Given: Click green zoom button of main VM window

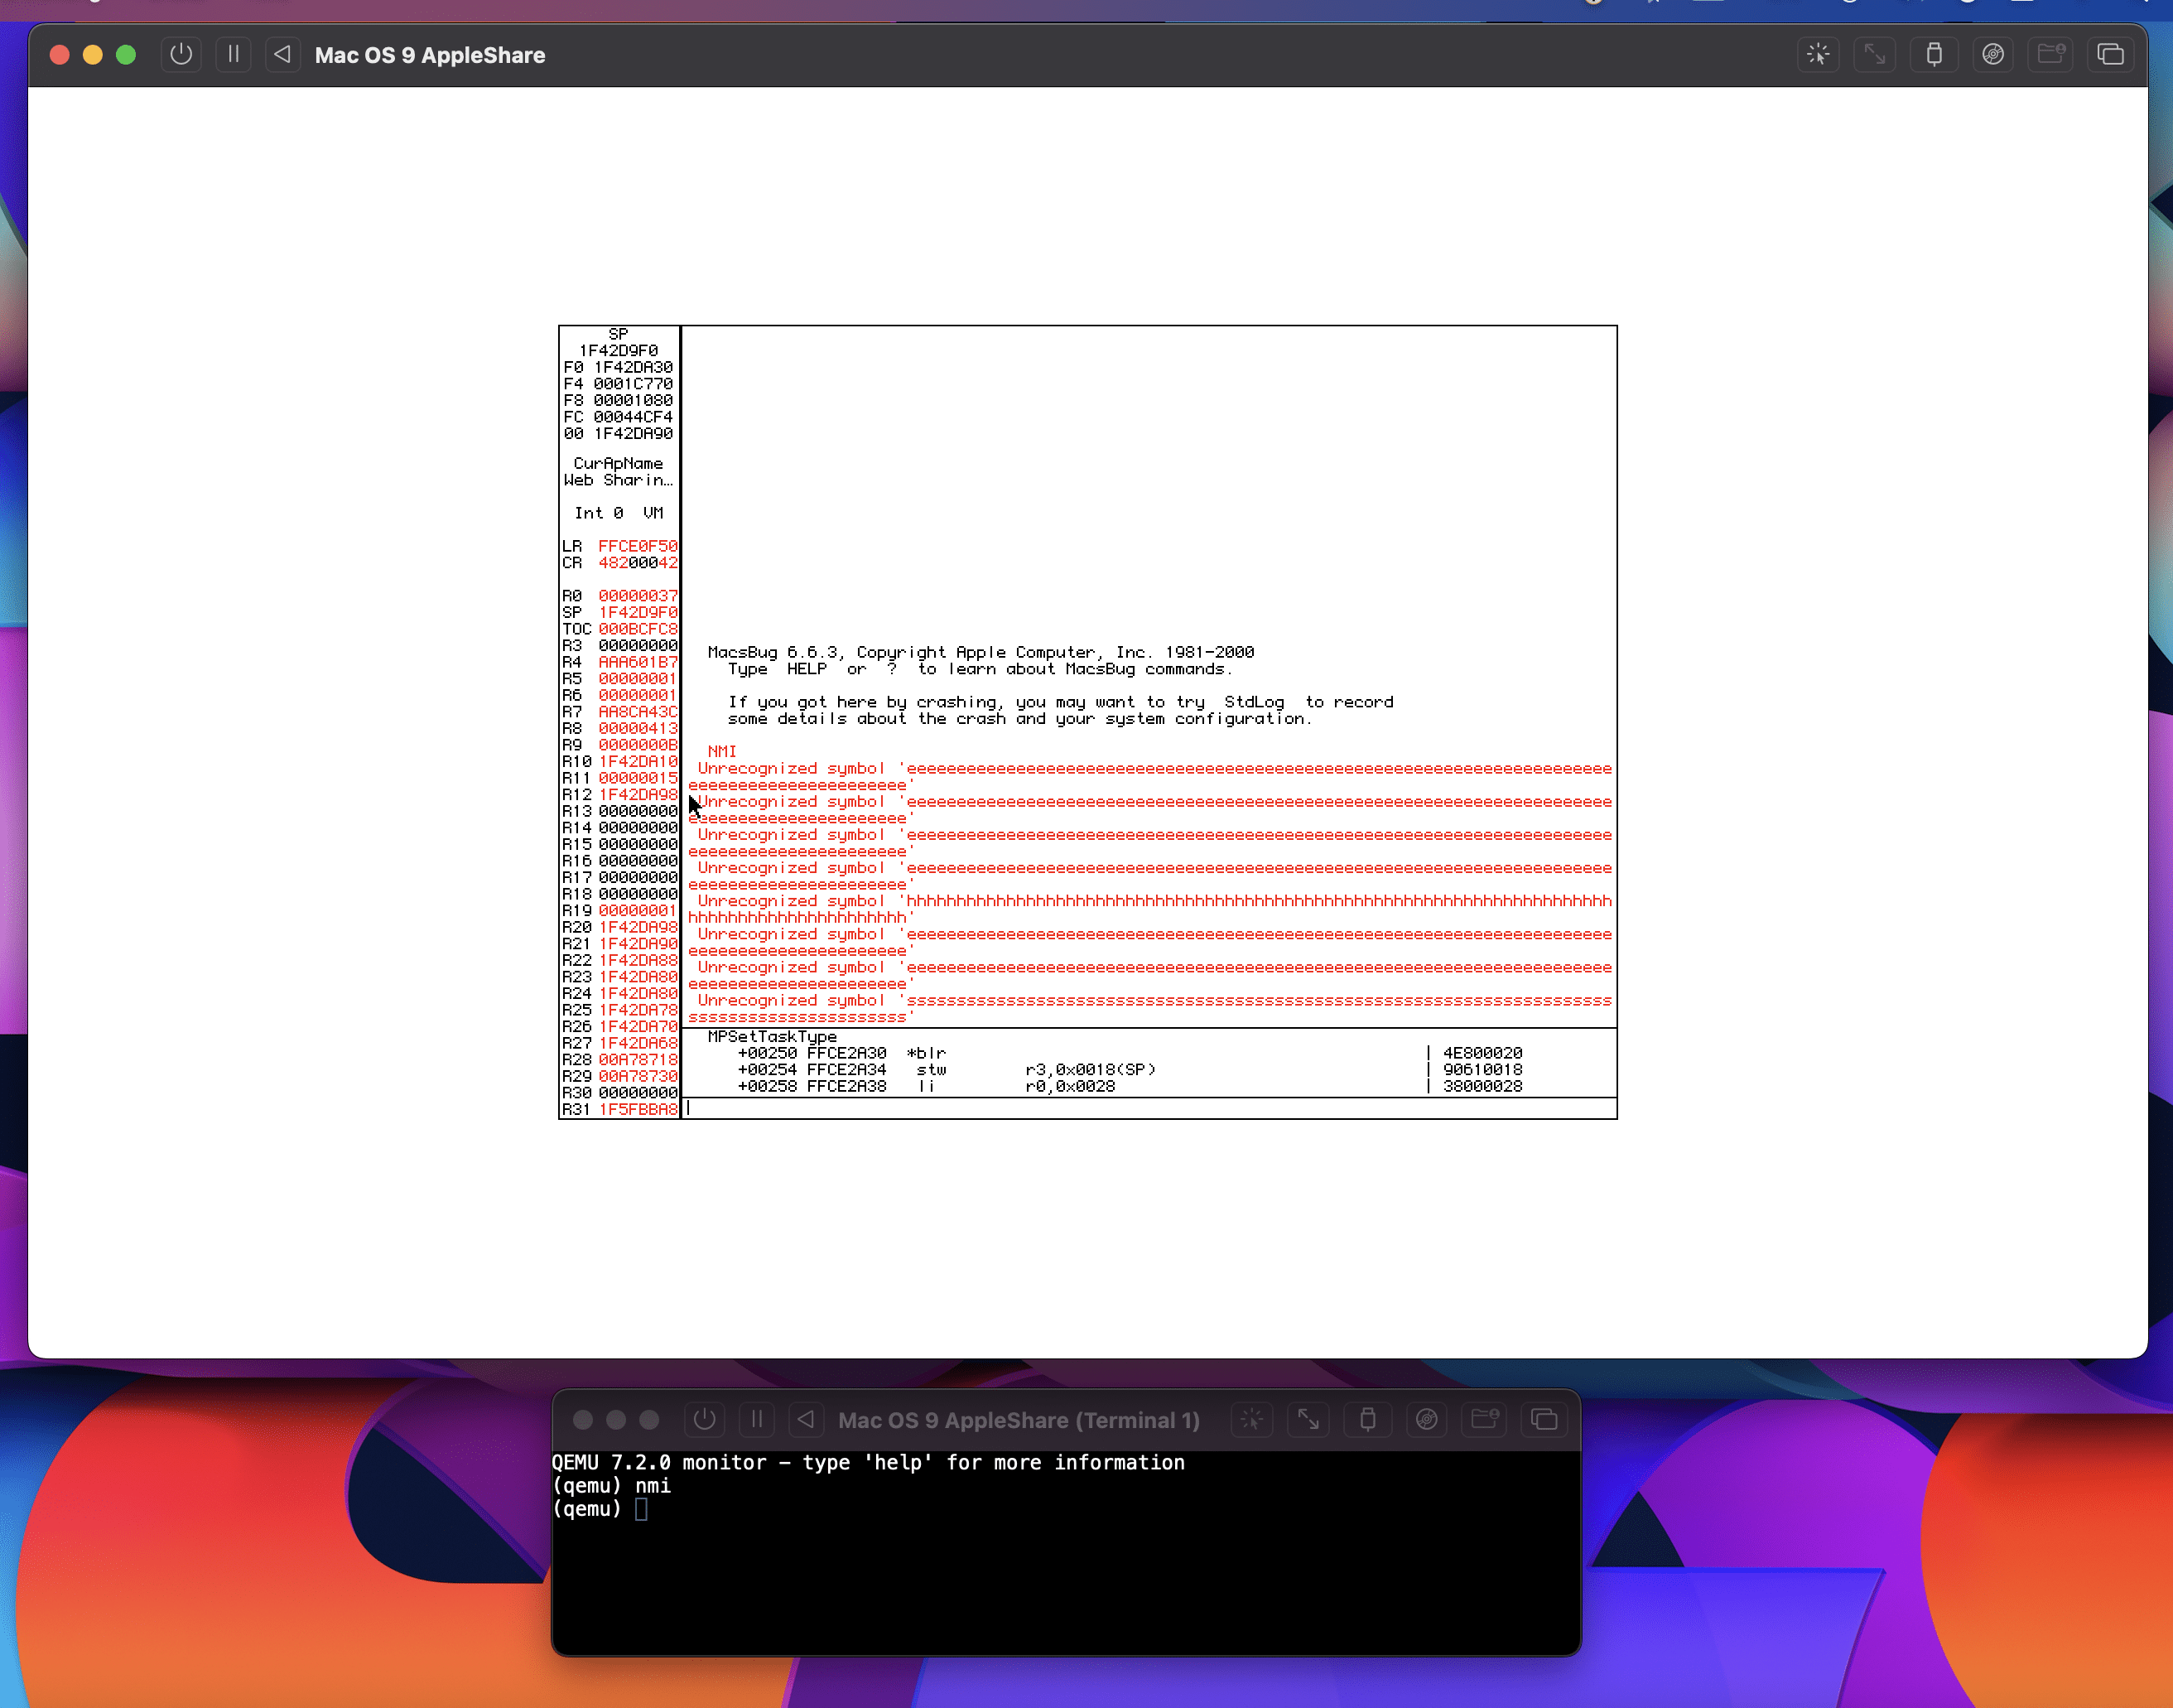Looking at the screenshot, I should click(x=126, y=55).
